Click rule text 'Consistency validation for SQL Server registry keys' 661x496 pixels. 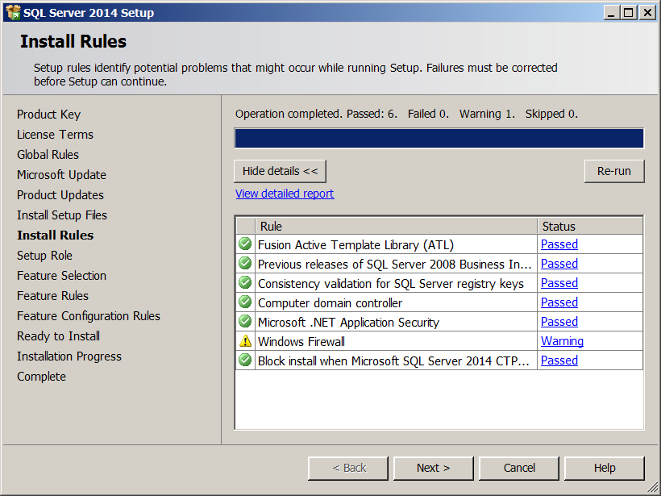[x=391, y=284]
